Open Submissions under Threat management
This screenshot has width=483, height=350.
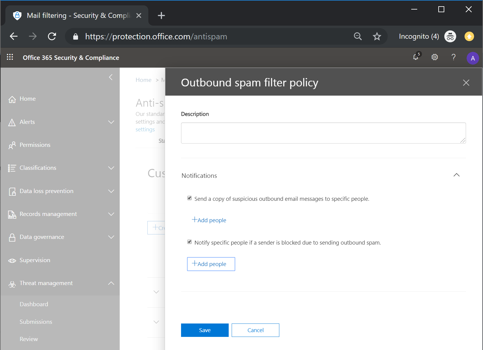point(36,322)
